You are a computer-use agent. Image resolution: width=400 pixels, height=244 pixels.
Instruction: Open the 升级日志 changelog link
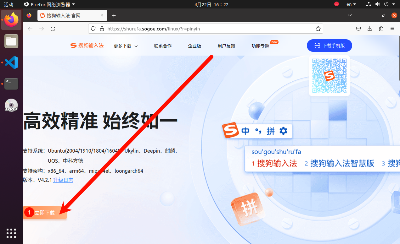63,180
